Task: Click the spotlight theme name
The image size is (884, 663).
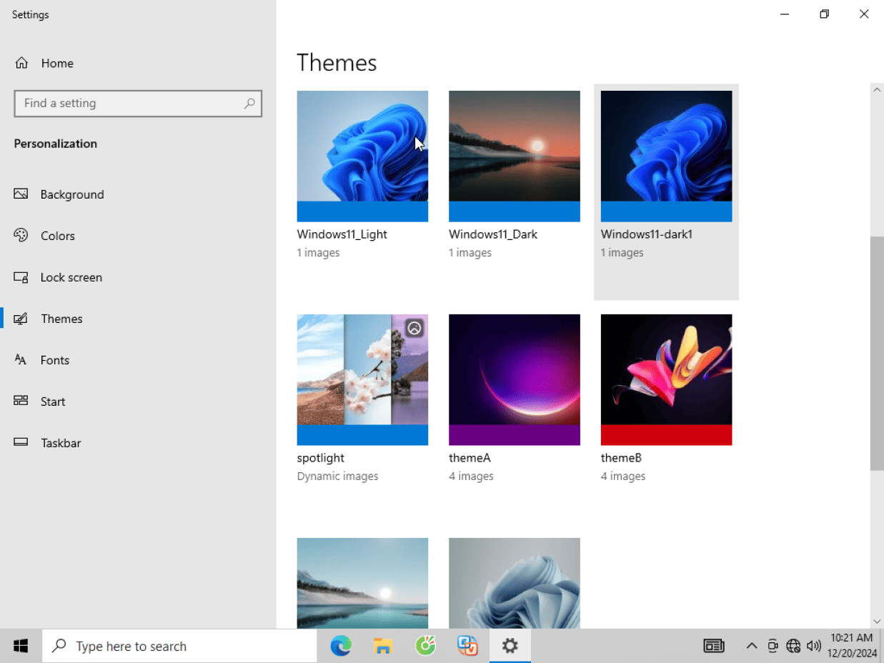Action: [321, 458]
